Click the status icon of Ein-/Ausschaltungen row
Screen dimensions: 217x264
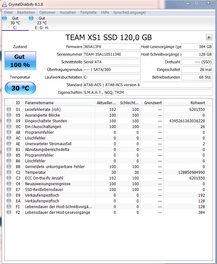coord(9,126)
